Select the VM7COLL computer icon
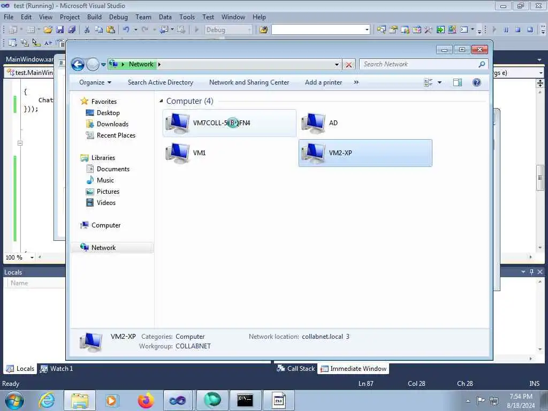 [x=229, y=123]
